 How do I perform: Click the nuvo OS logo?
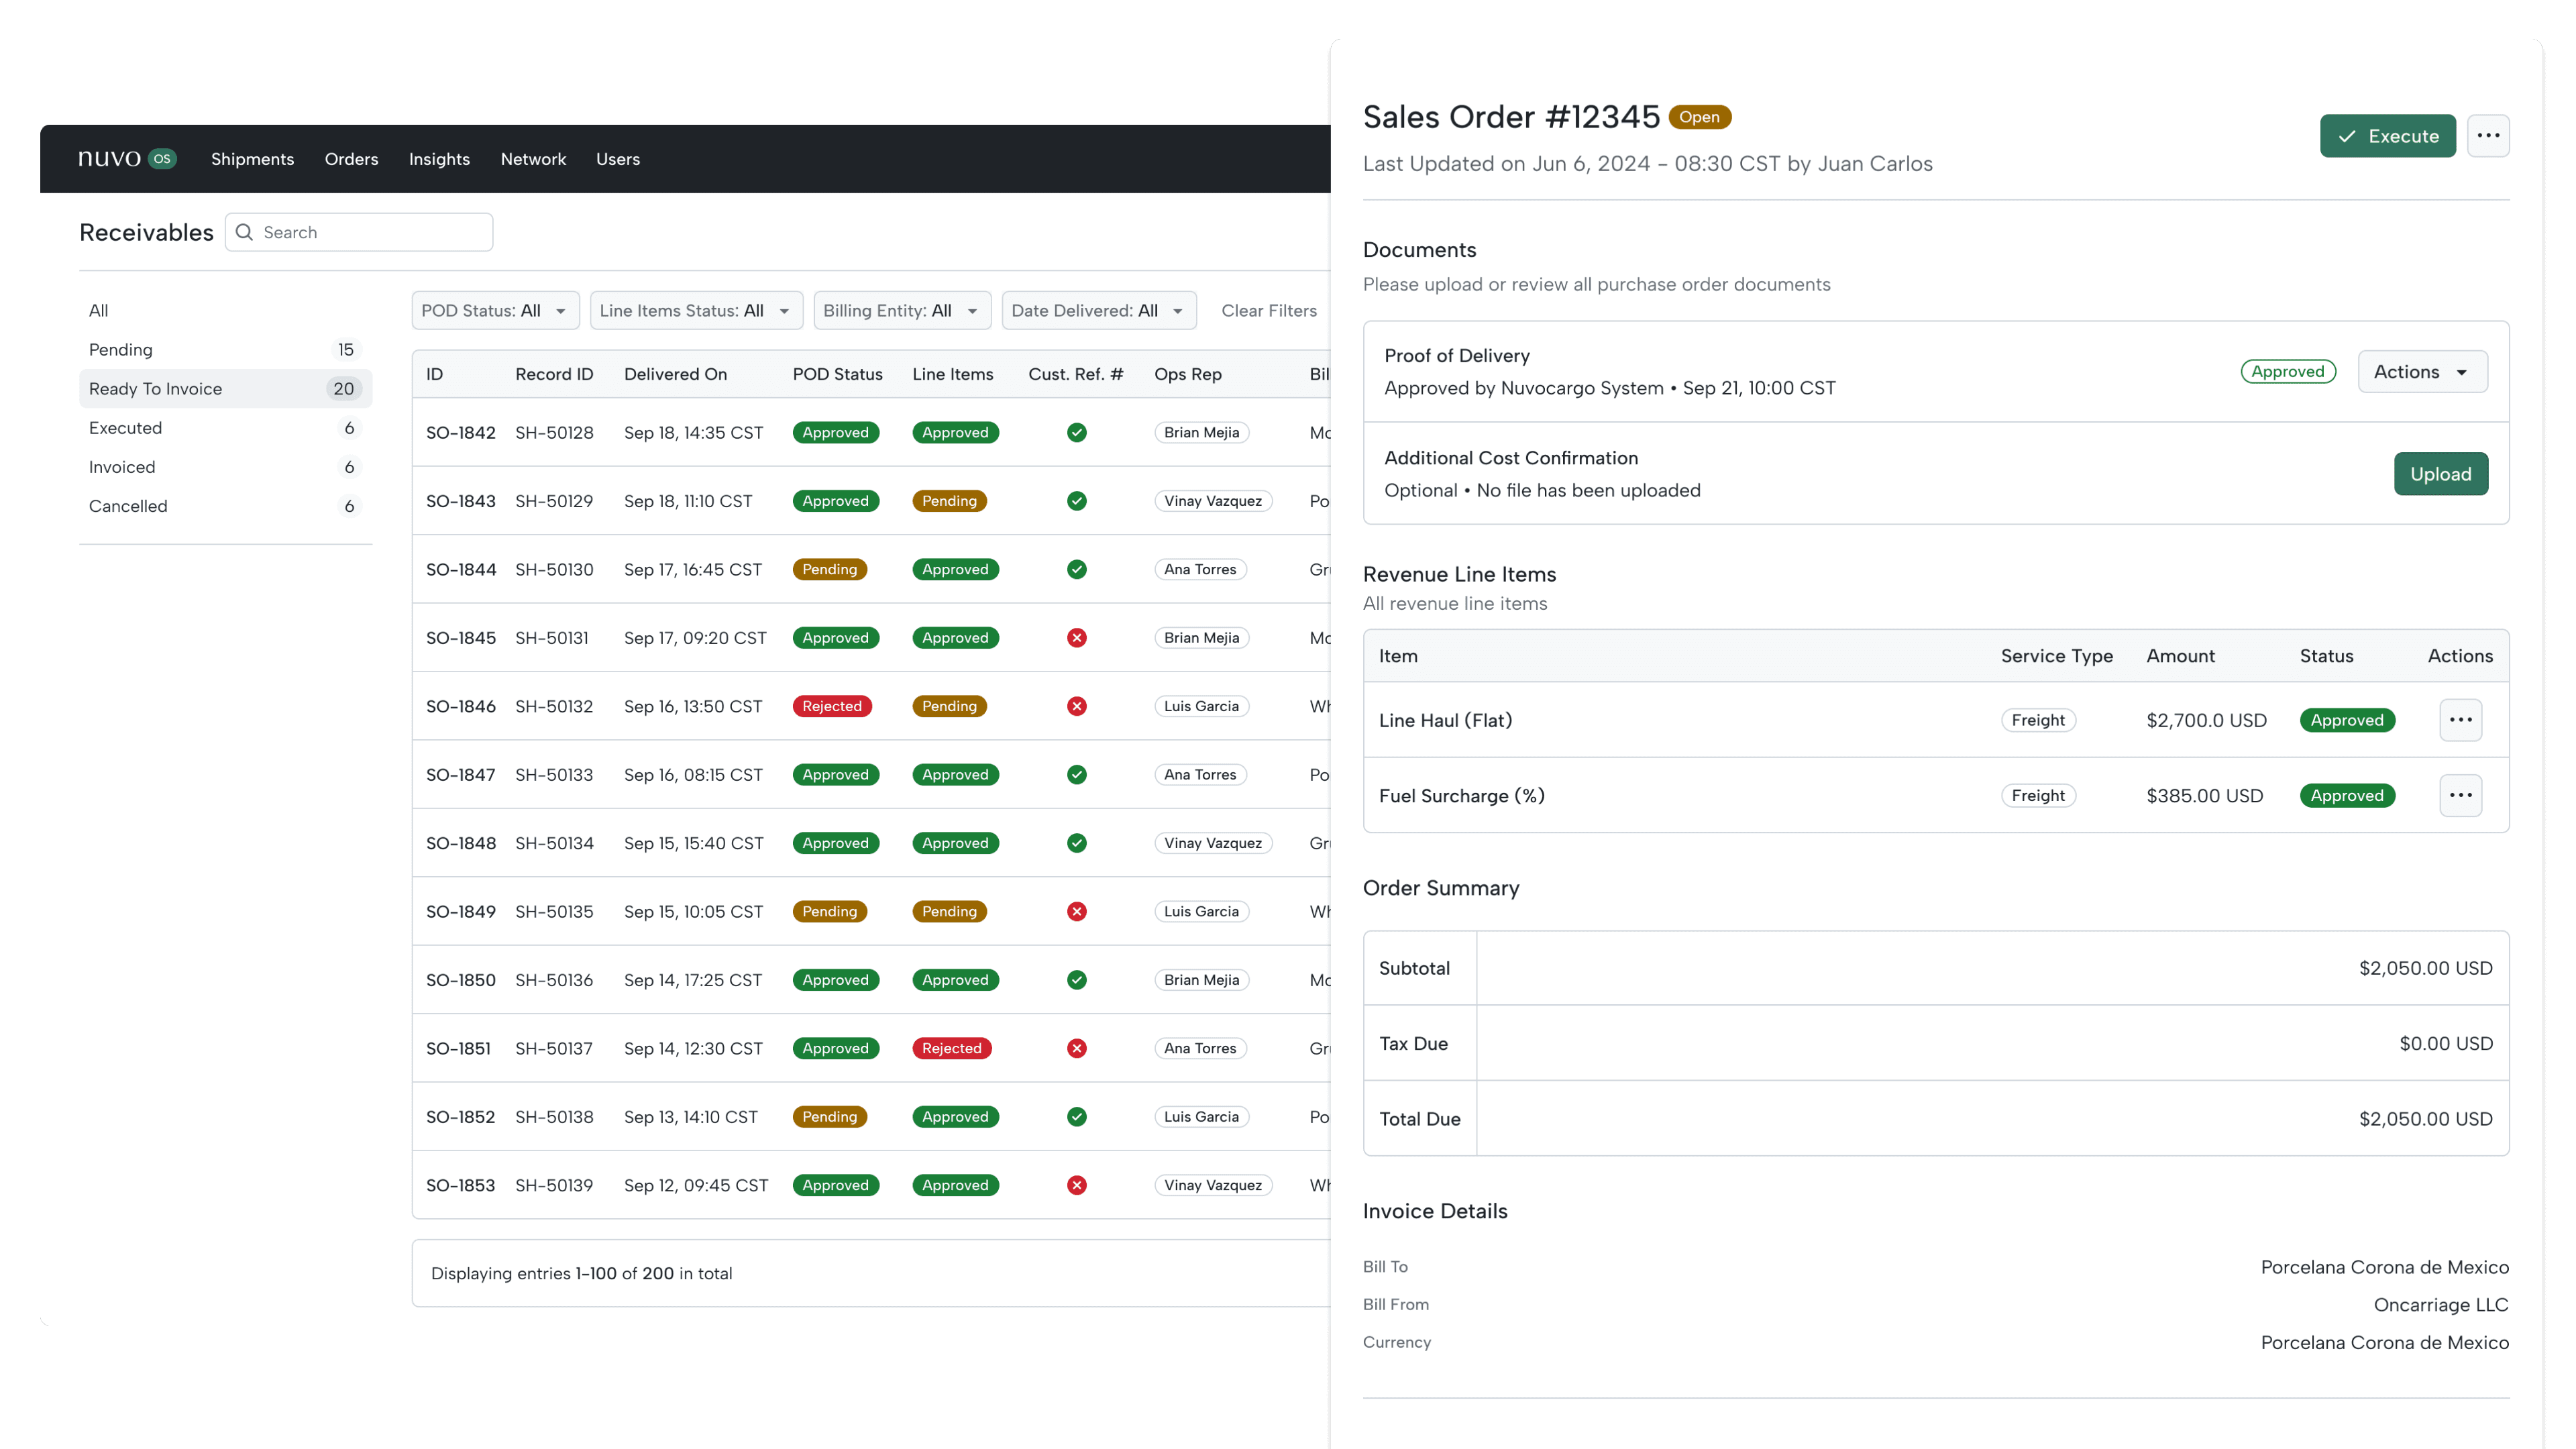127,159
